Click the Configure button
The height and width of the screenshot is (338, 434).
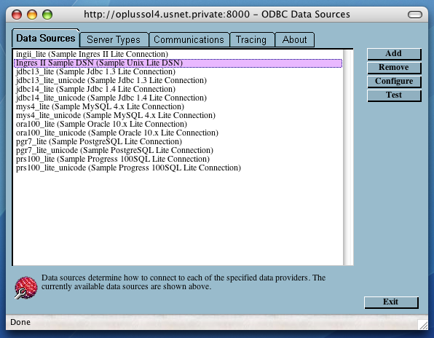394,82
